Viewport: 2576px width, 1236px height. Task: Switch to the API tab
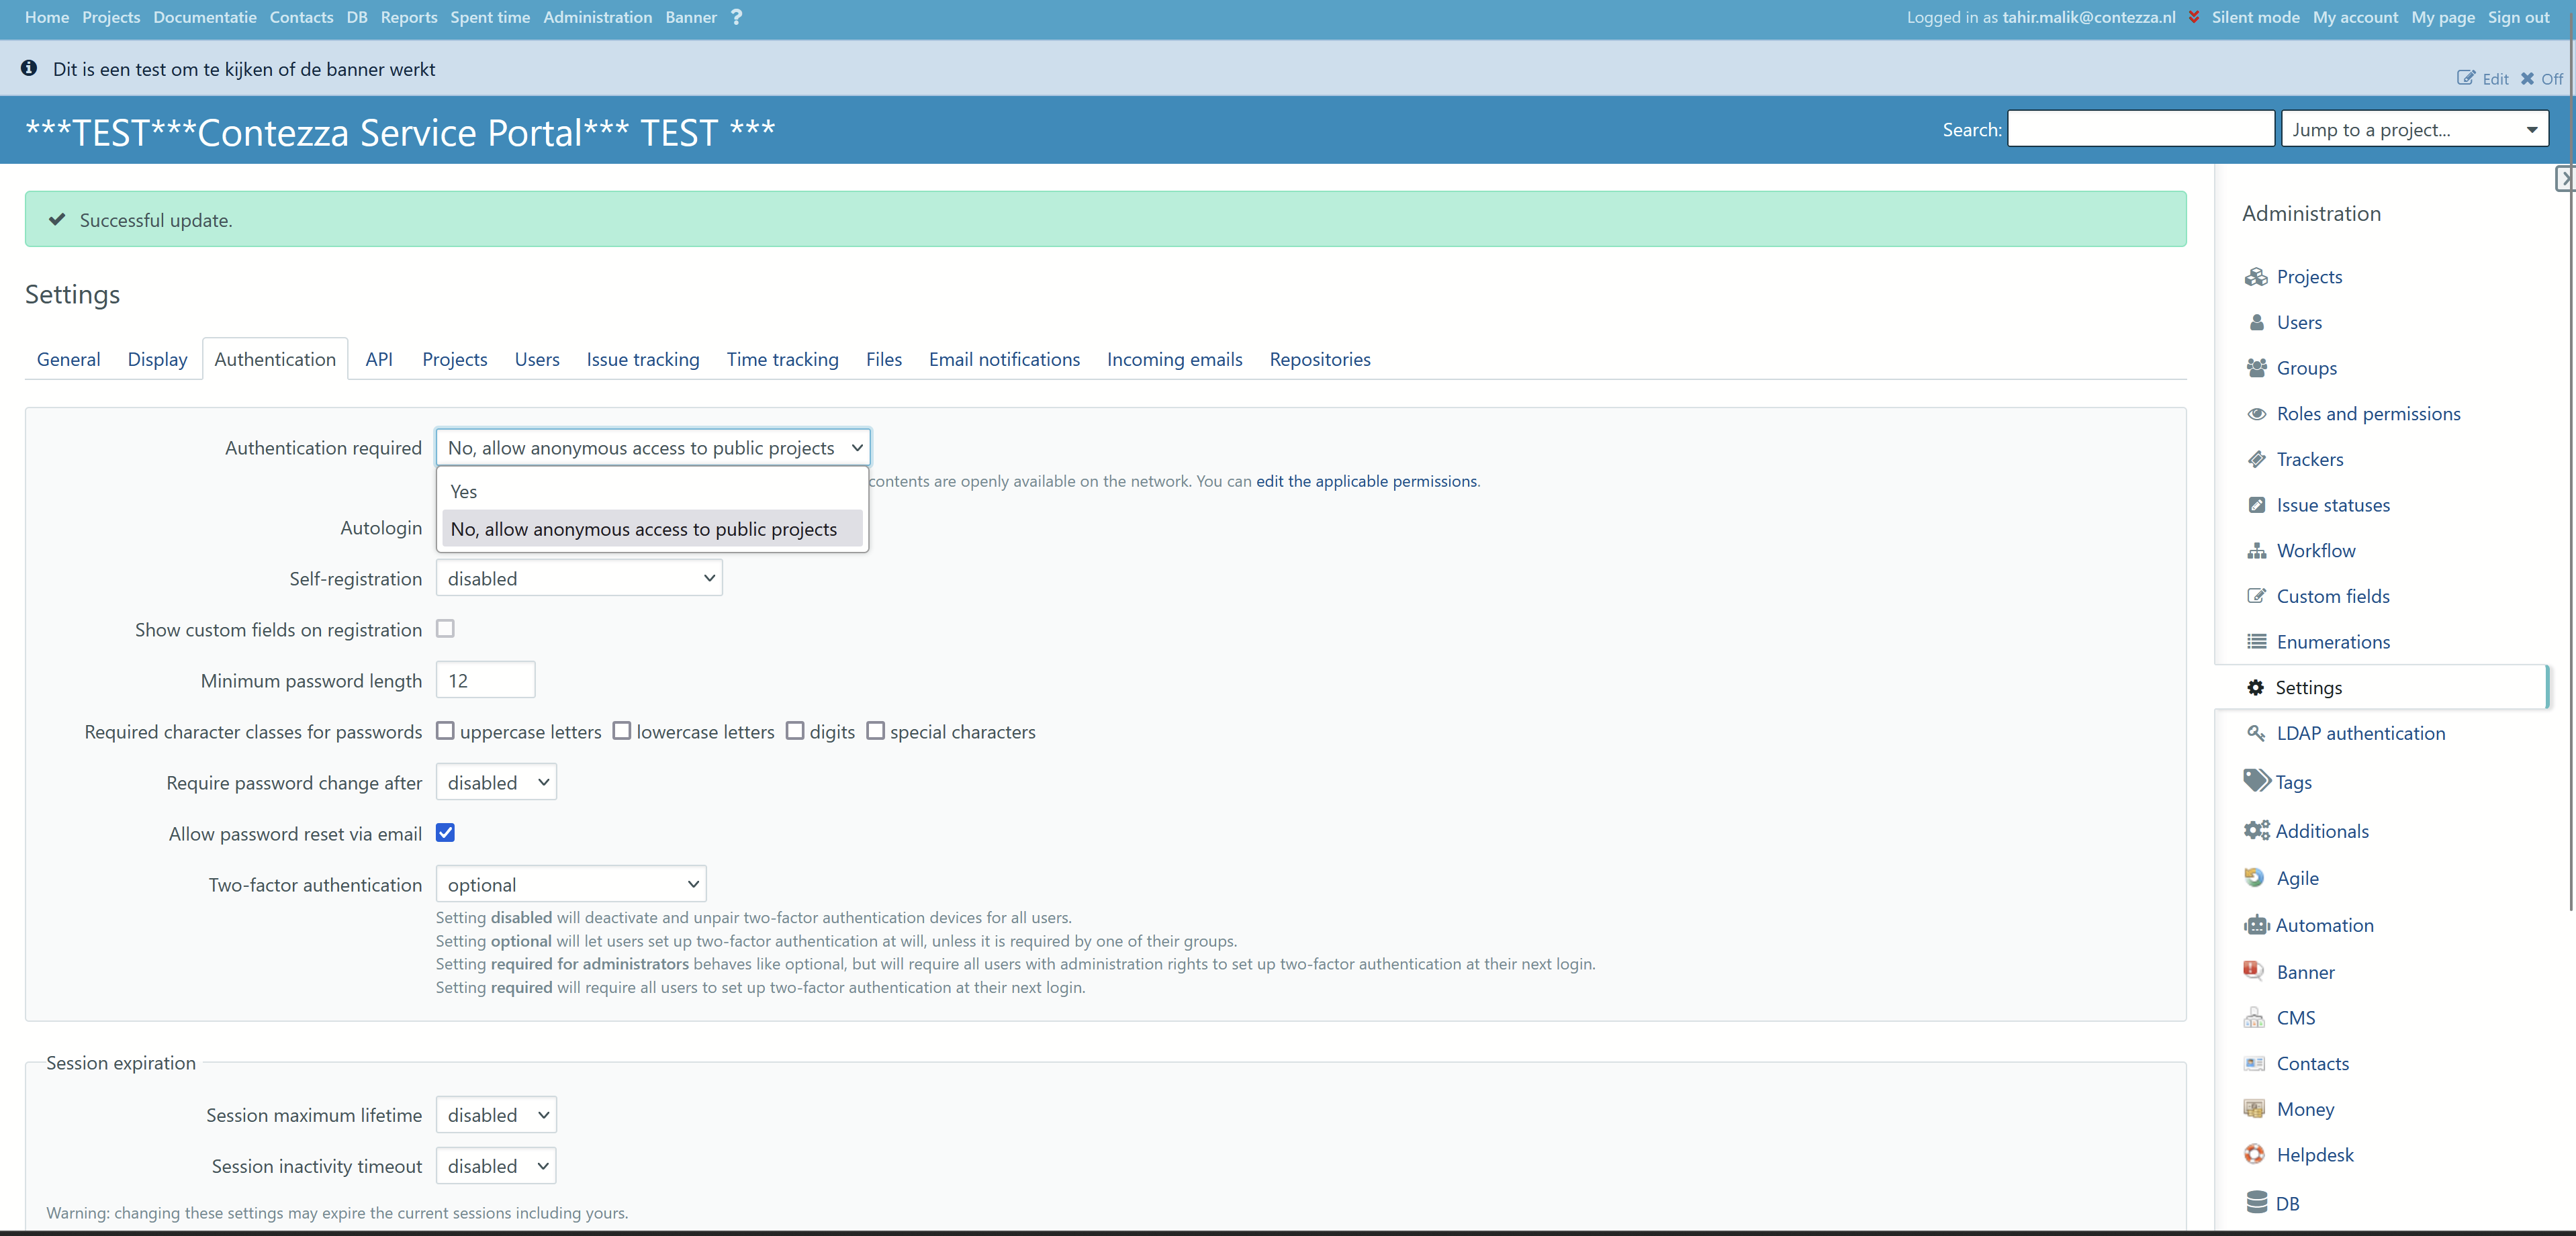coord(379,359)
